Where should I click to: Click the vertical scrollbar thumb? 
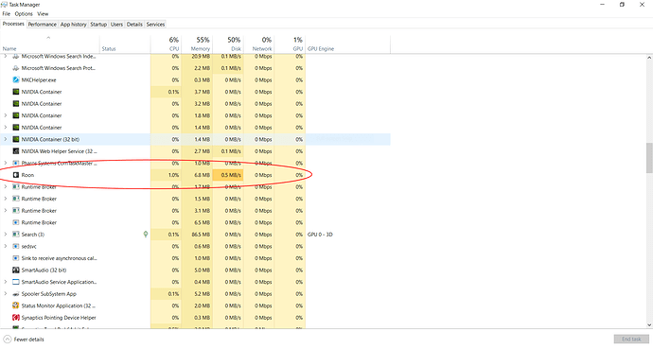pyautogui.click(x=649, y=158)
